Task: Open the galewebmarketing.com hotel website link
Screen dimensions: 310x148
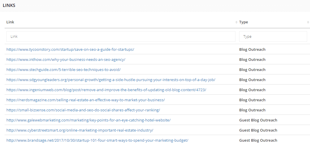Action: click(88, 120)
